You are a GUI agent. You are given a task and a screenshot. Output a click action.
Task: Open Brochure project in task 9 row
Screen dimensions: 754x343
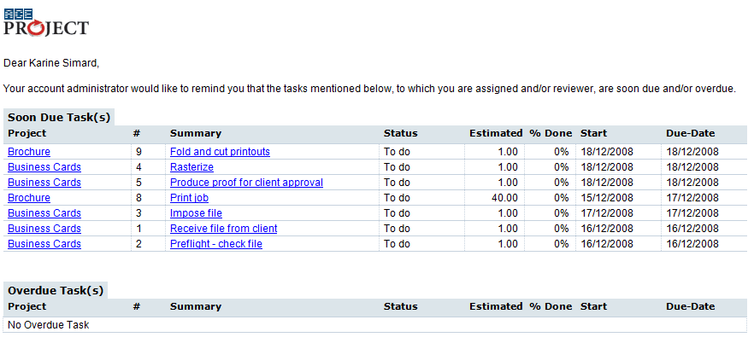coord(29,152)
